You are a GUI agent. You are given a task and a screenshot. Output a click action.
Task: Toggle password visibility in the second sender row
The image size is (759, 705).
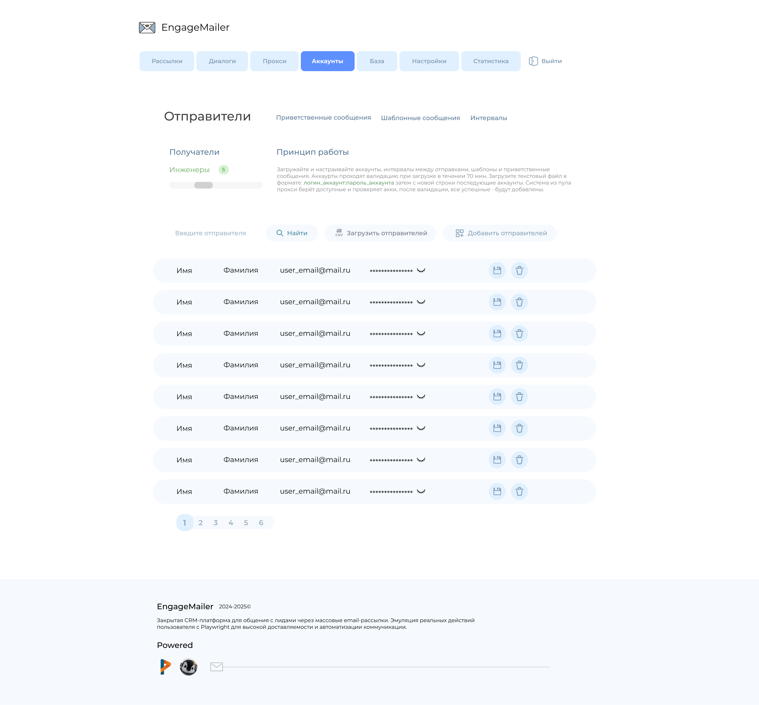(421, 302)
